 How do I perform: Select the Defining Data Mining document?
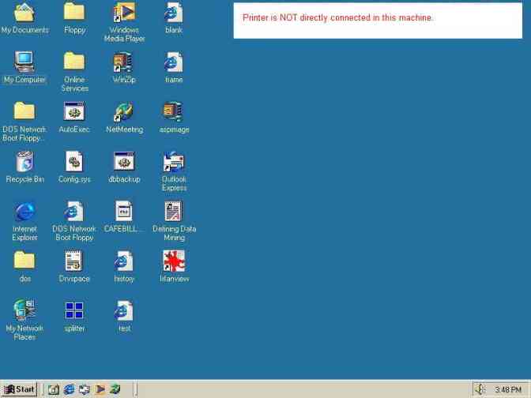174,211
